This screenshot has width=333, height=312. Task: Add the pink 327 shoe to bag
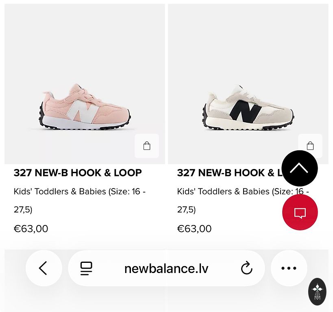click(147, 146)
